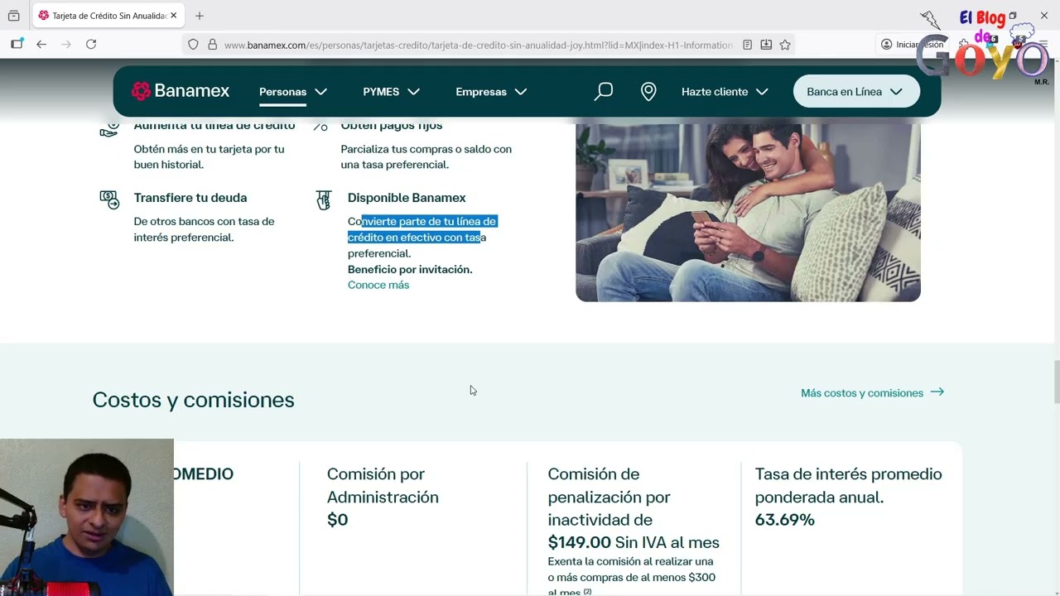
Task: Expand the Personas chevron
Action: pos(321,92)
